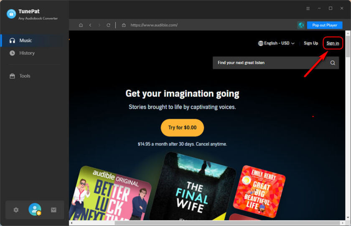351x226 pixels.
Task: Click the scroll up arrow
Action: point(348,33)
